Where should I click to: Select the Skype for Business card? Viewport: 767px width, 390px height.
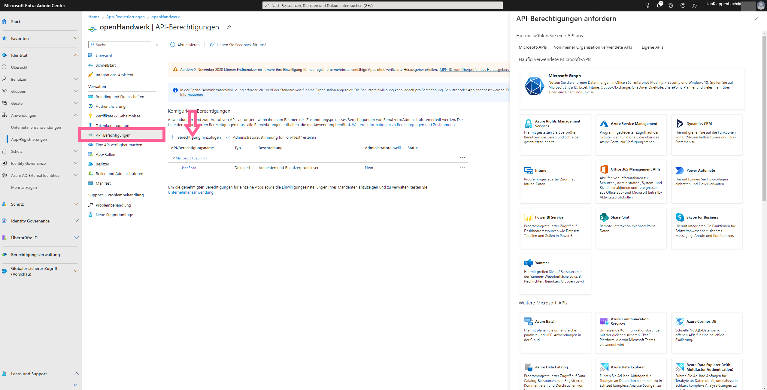pos(707,228)
